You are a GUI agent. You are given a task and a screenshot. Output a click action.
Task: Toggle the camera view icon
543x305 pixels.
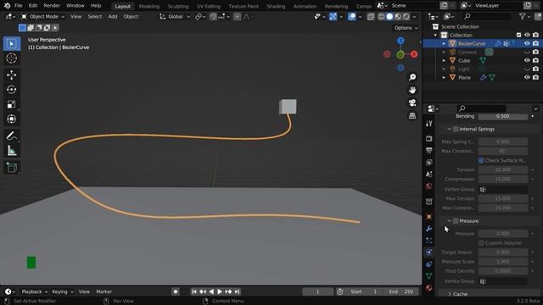pyautogui.click(x=412, y=103)
